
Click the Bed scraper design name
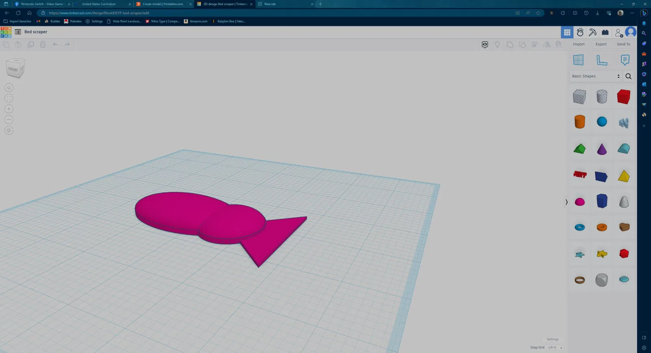click(x=36, y=32)
